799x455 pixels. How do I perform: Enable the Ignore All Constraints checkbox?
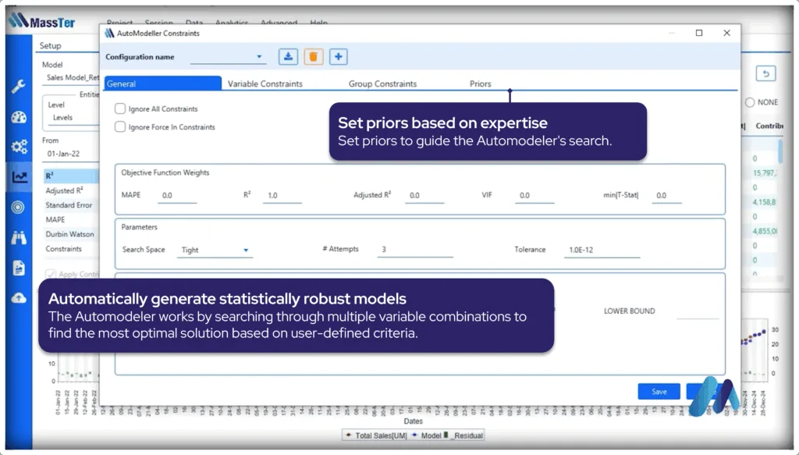pos(120,109)
